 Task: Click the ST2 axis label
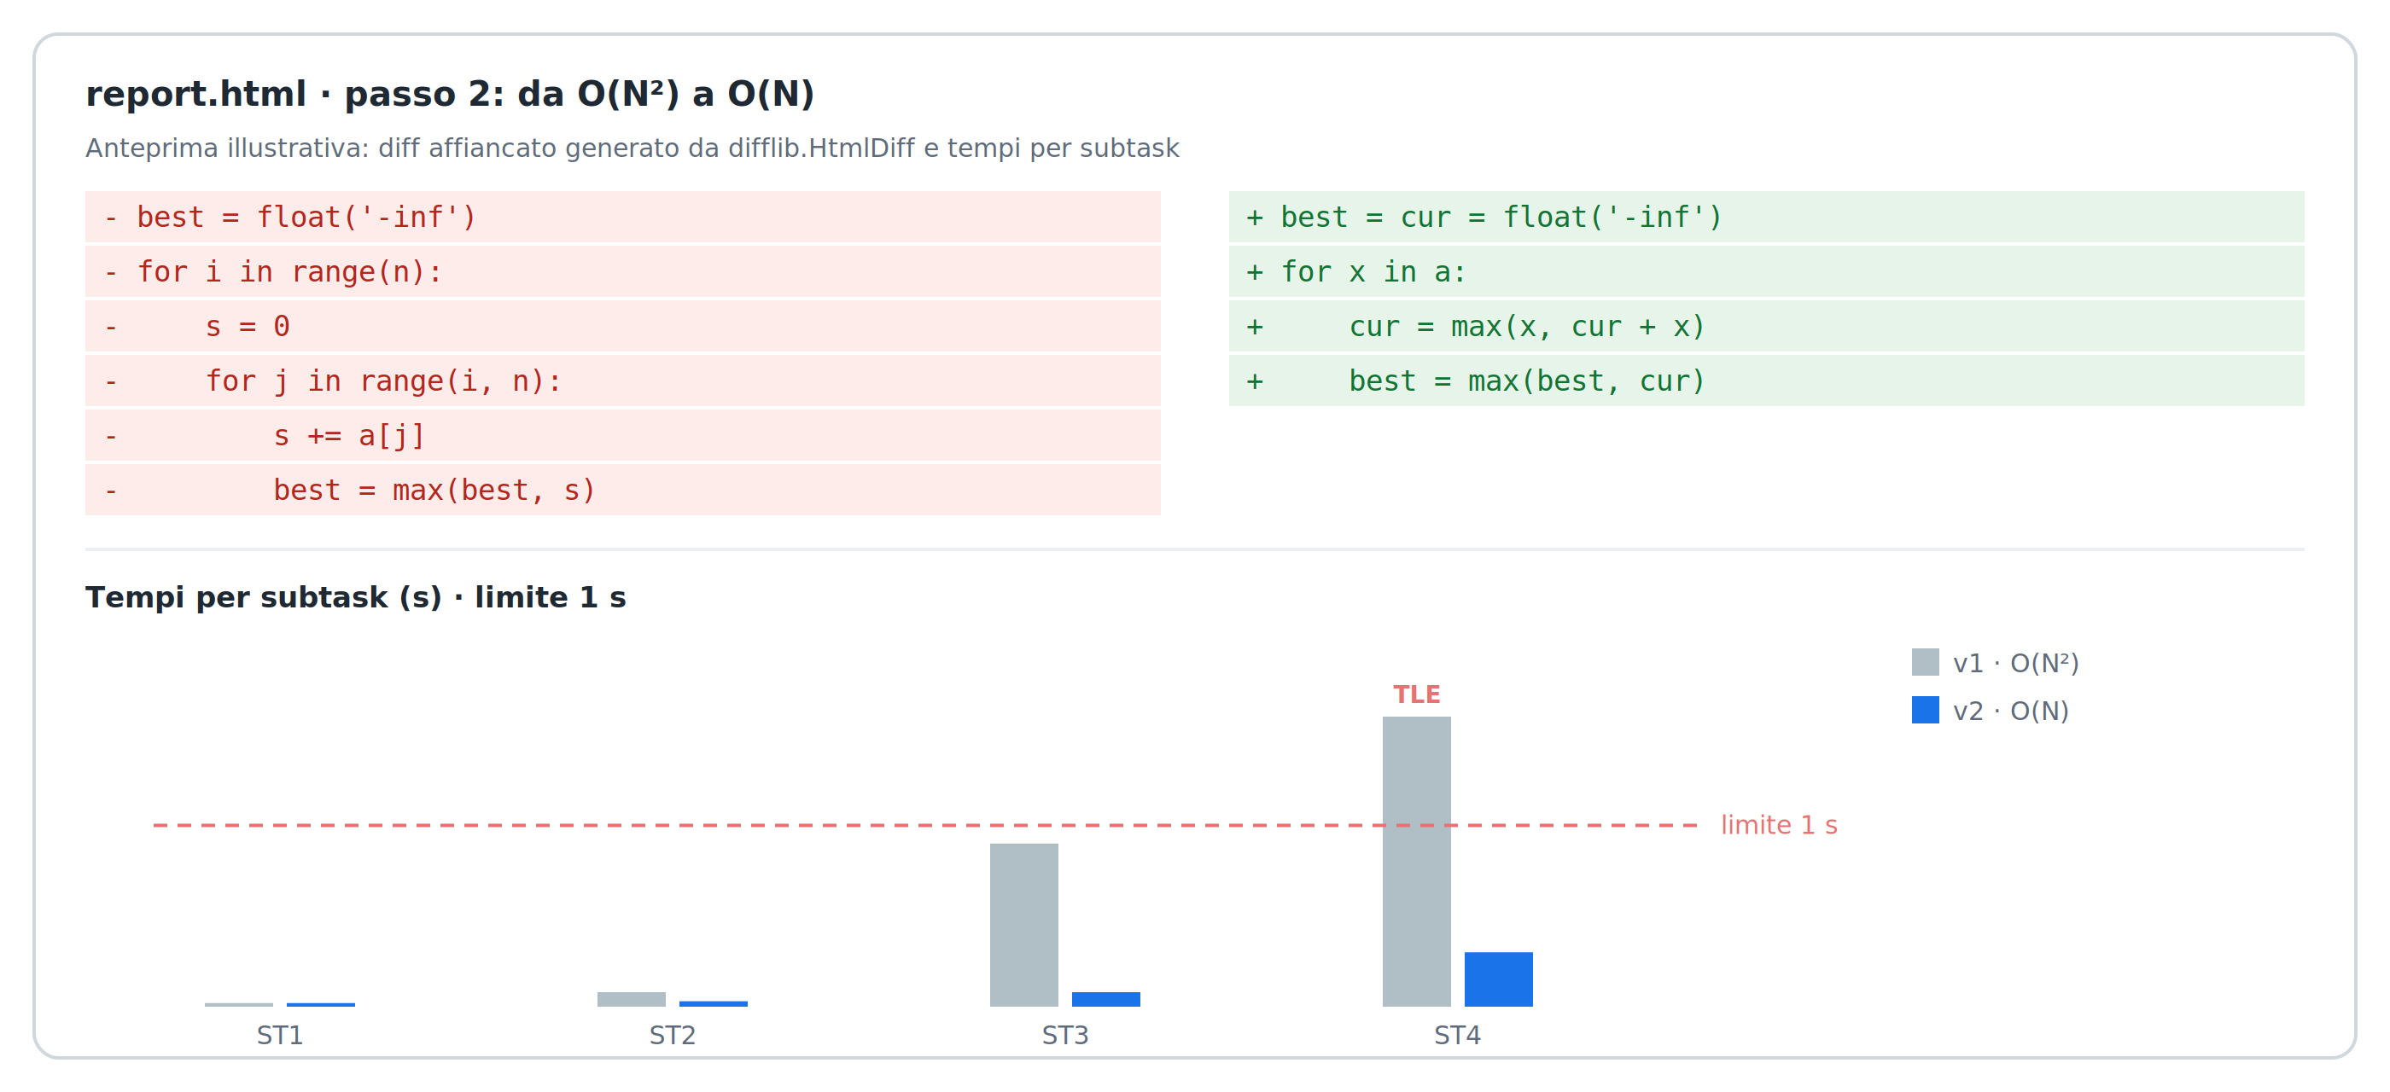(673, 1036)
